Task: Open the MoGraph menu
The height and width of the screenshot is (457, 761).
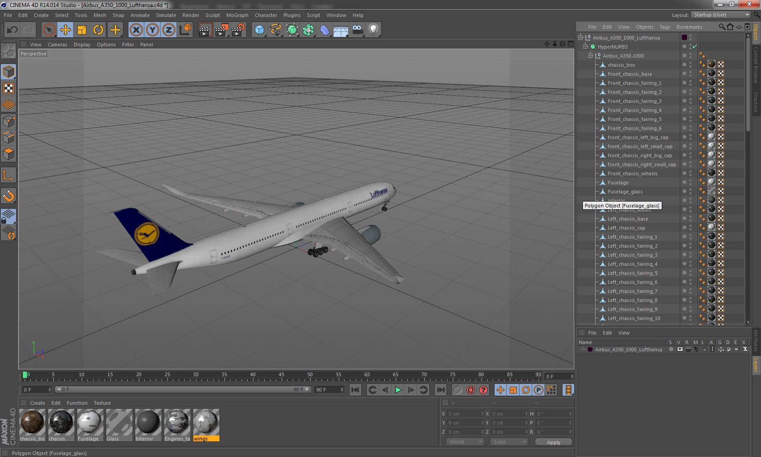Action: pos(237,15)
